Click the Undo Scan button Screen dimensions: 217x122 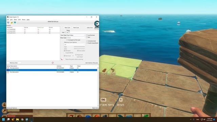pyautogui.click(x=90, y=28)
